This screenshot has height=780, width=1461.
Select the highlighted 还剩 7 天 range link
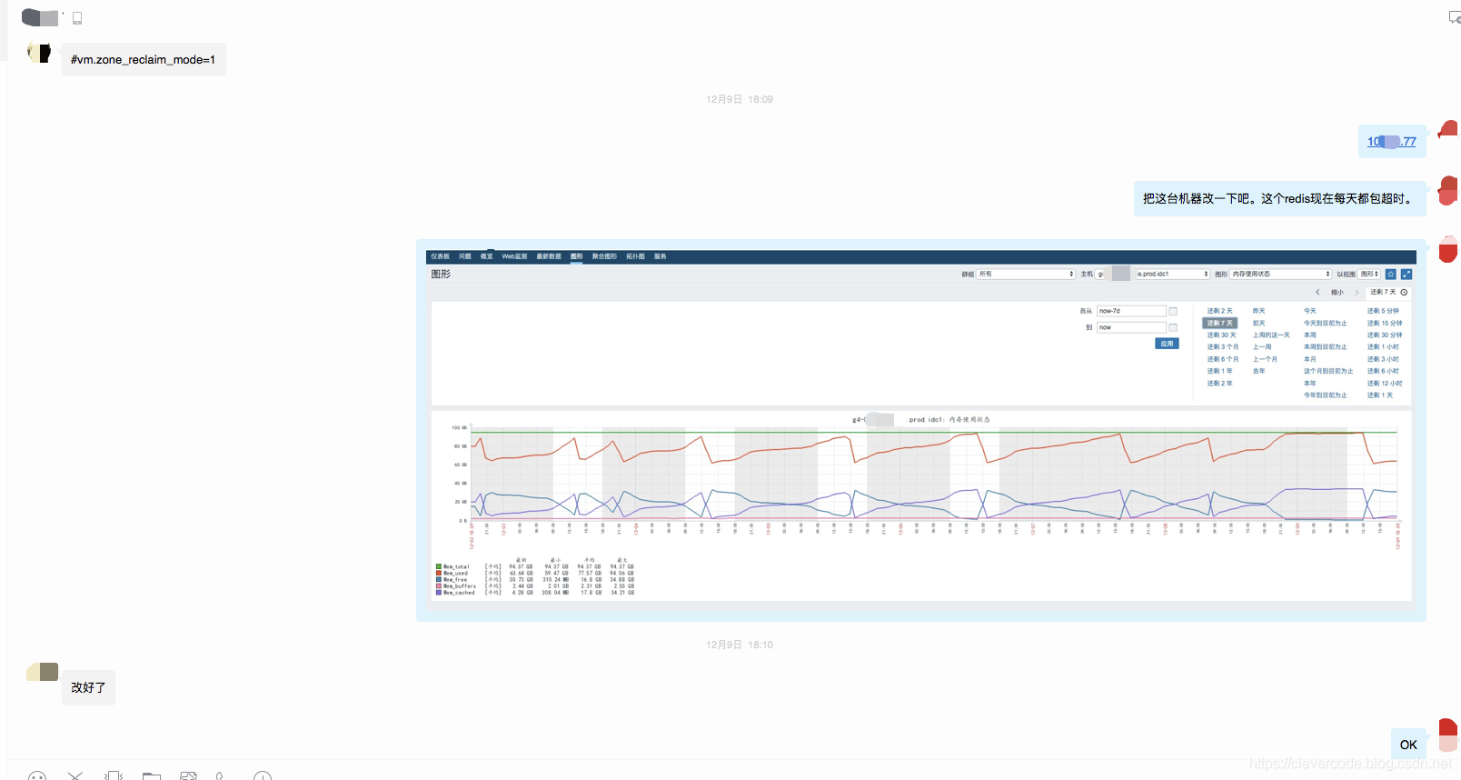click(1220, 323)
